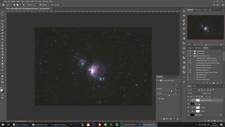Select the Eraser tool
Image resolution: width=225 pixels, height=127 pixels.
[2, 52]
